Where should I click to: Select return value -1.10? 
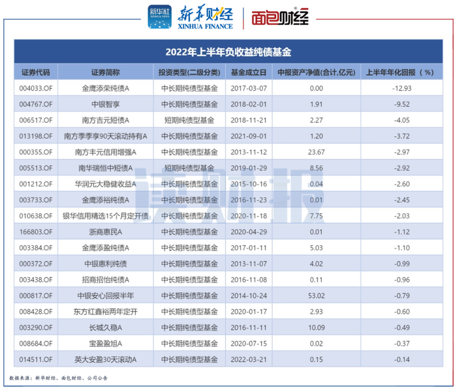point(402,248)
